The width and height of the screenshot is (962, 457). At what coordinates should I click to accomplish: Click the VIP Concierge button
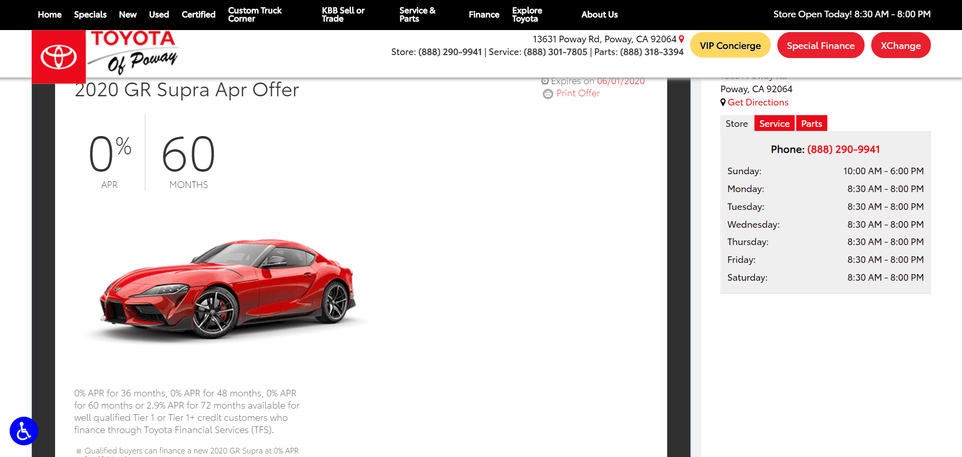[730, 45]
